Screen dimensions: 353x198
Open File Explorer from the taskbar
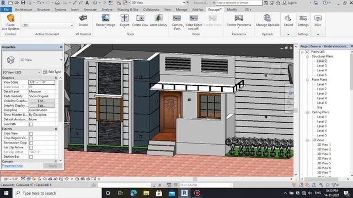click(146, 193)
